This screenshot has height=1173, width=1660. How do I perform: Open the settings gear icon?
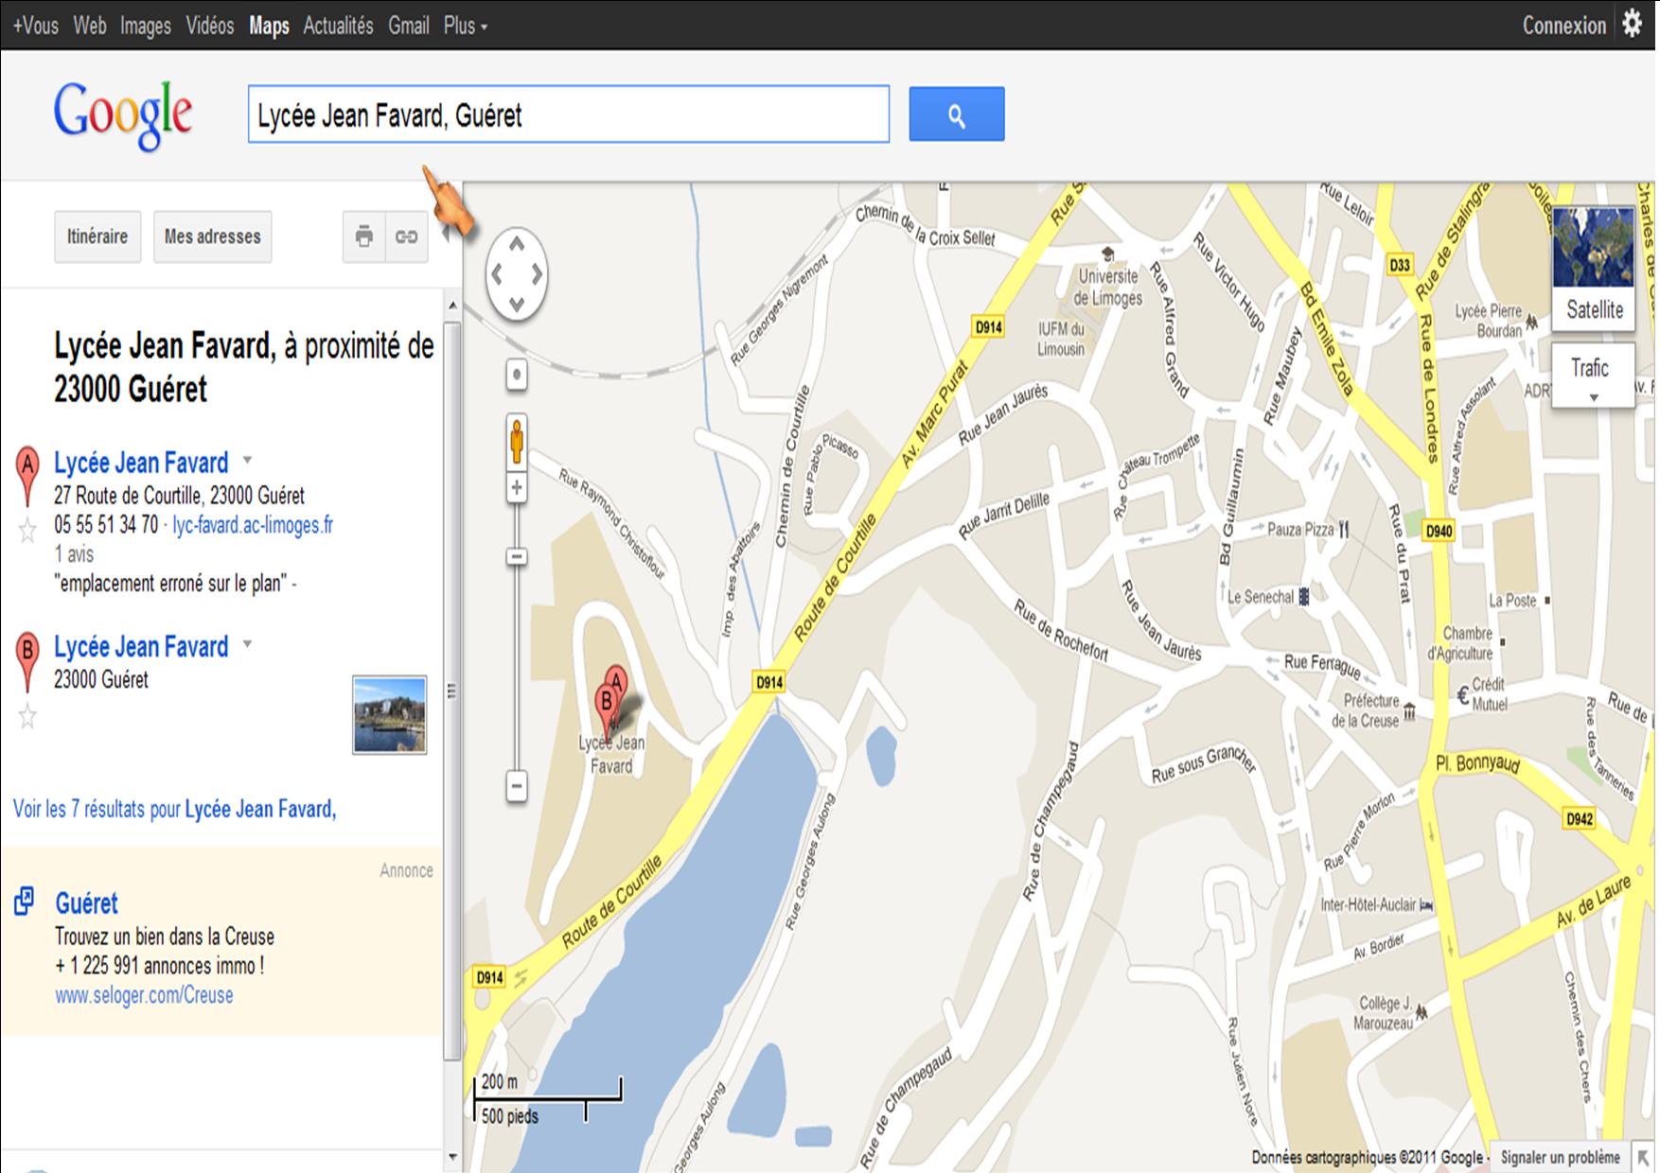pyautogui.click(x=1633, y=24)
